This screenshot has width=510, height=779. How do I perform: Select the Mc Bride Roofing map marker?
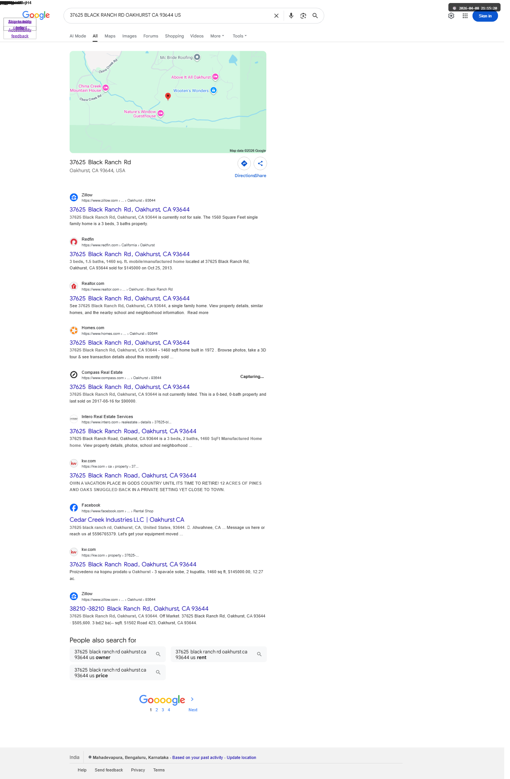[x=197, y=57]
